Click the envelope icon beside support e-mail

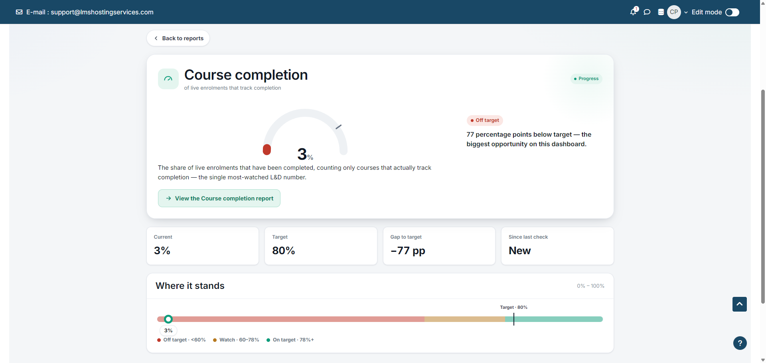(x=19, y=12)
